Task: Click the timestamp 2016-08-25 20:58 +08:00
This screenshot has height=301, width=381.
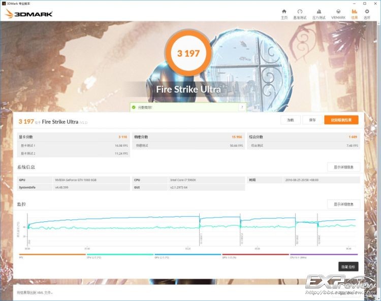Action: click(302, 180)
